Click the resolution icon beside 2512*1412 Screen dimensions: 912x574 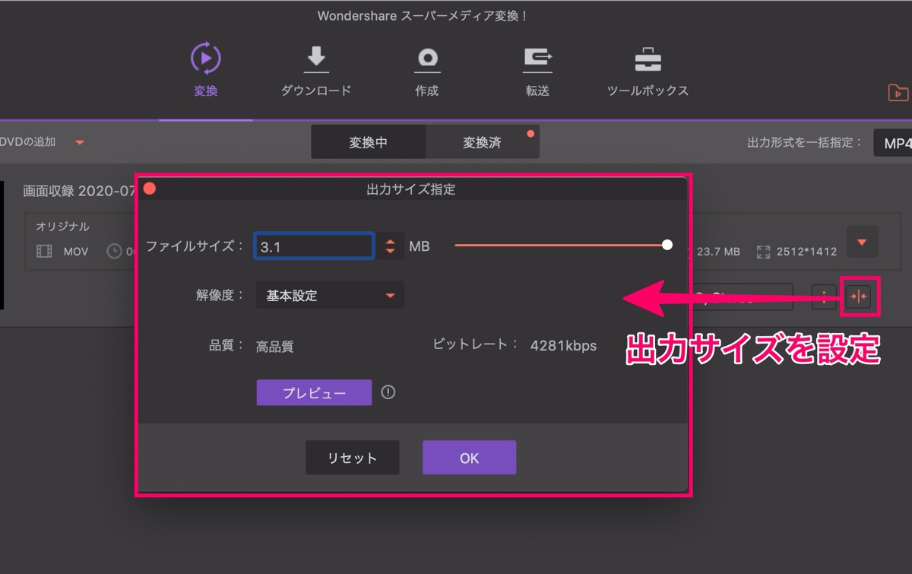point(763,251)
